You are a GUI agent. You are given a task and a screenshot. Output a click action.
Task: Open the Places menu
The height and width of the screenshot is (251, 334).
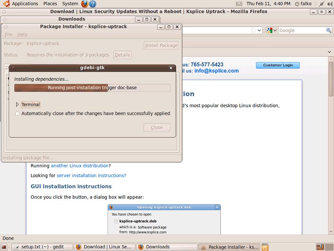click(50, 4)
